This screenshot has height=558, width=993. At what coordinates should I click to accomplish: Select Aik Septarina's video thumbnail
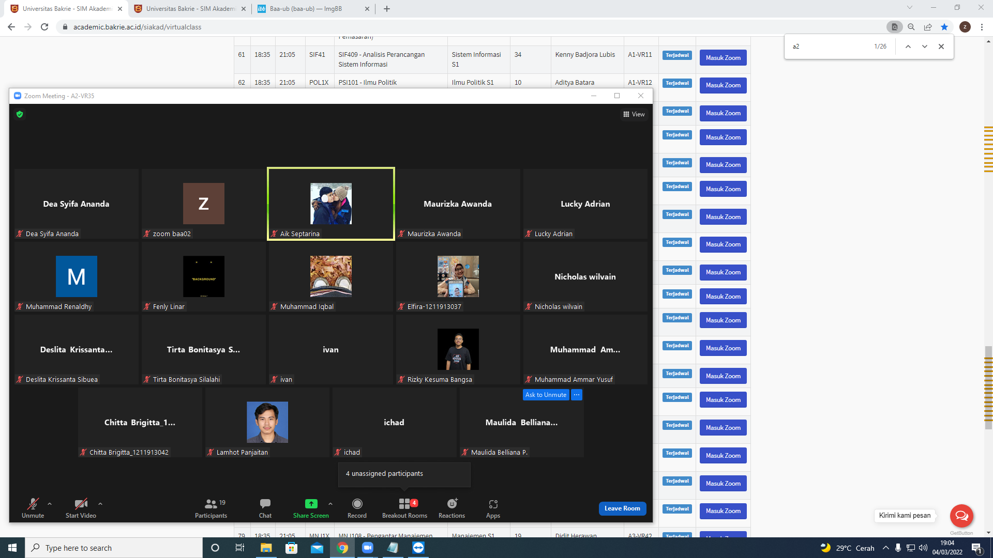pos(331,204)
